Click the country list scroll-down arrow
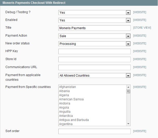 coord(128,124)
